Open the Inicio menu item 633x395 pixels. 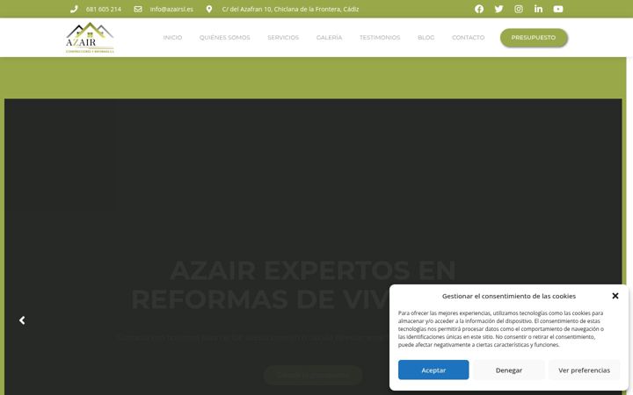tap(172, 38)
